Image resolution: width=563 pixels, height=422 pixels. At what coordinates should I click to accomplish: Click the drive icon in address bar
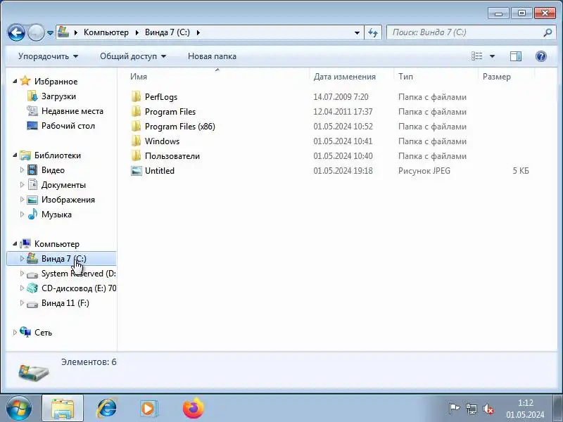point(63,32)
